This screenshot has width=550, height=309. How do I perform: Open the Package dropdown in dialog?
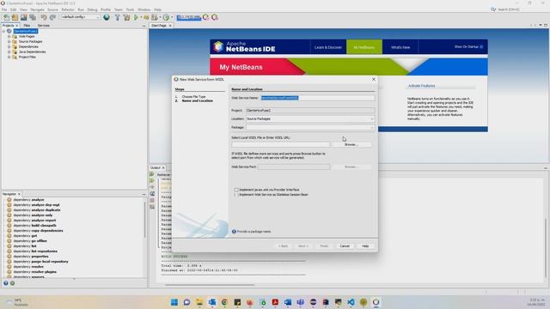click(x=372, y=128)
